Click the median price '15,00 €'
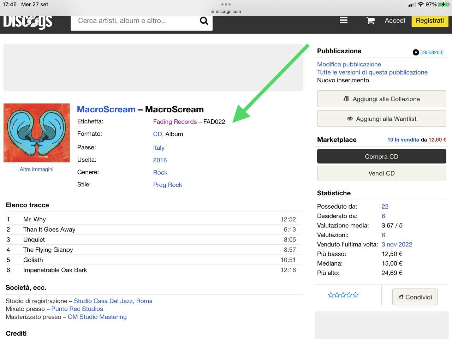The height and width of the screenshot is (339, 452). 392,263
